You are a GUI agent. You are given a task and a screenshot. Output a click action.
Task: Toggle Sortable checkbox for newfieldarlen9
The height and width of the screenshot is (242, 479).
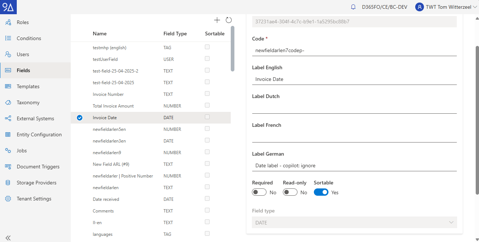tap(207, 152)
